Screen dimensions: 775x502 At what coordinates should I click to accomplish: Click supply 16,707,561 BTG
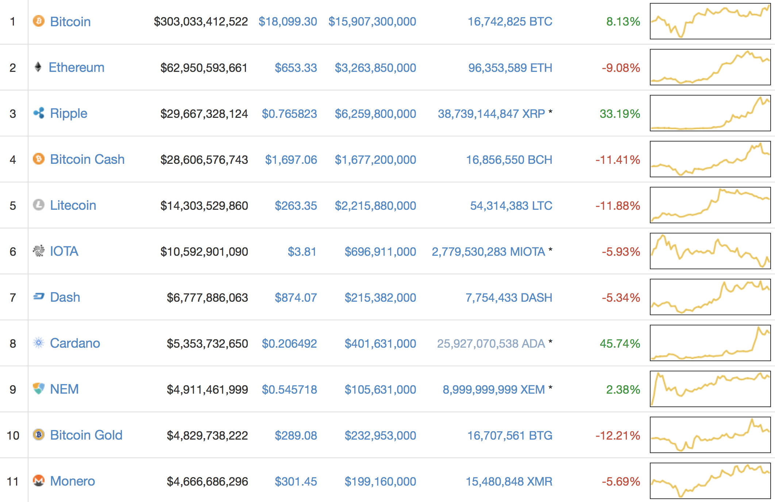click(x=510, y=435)
